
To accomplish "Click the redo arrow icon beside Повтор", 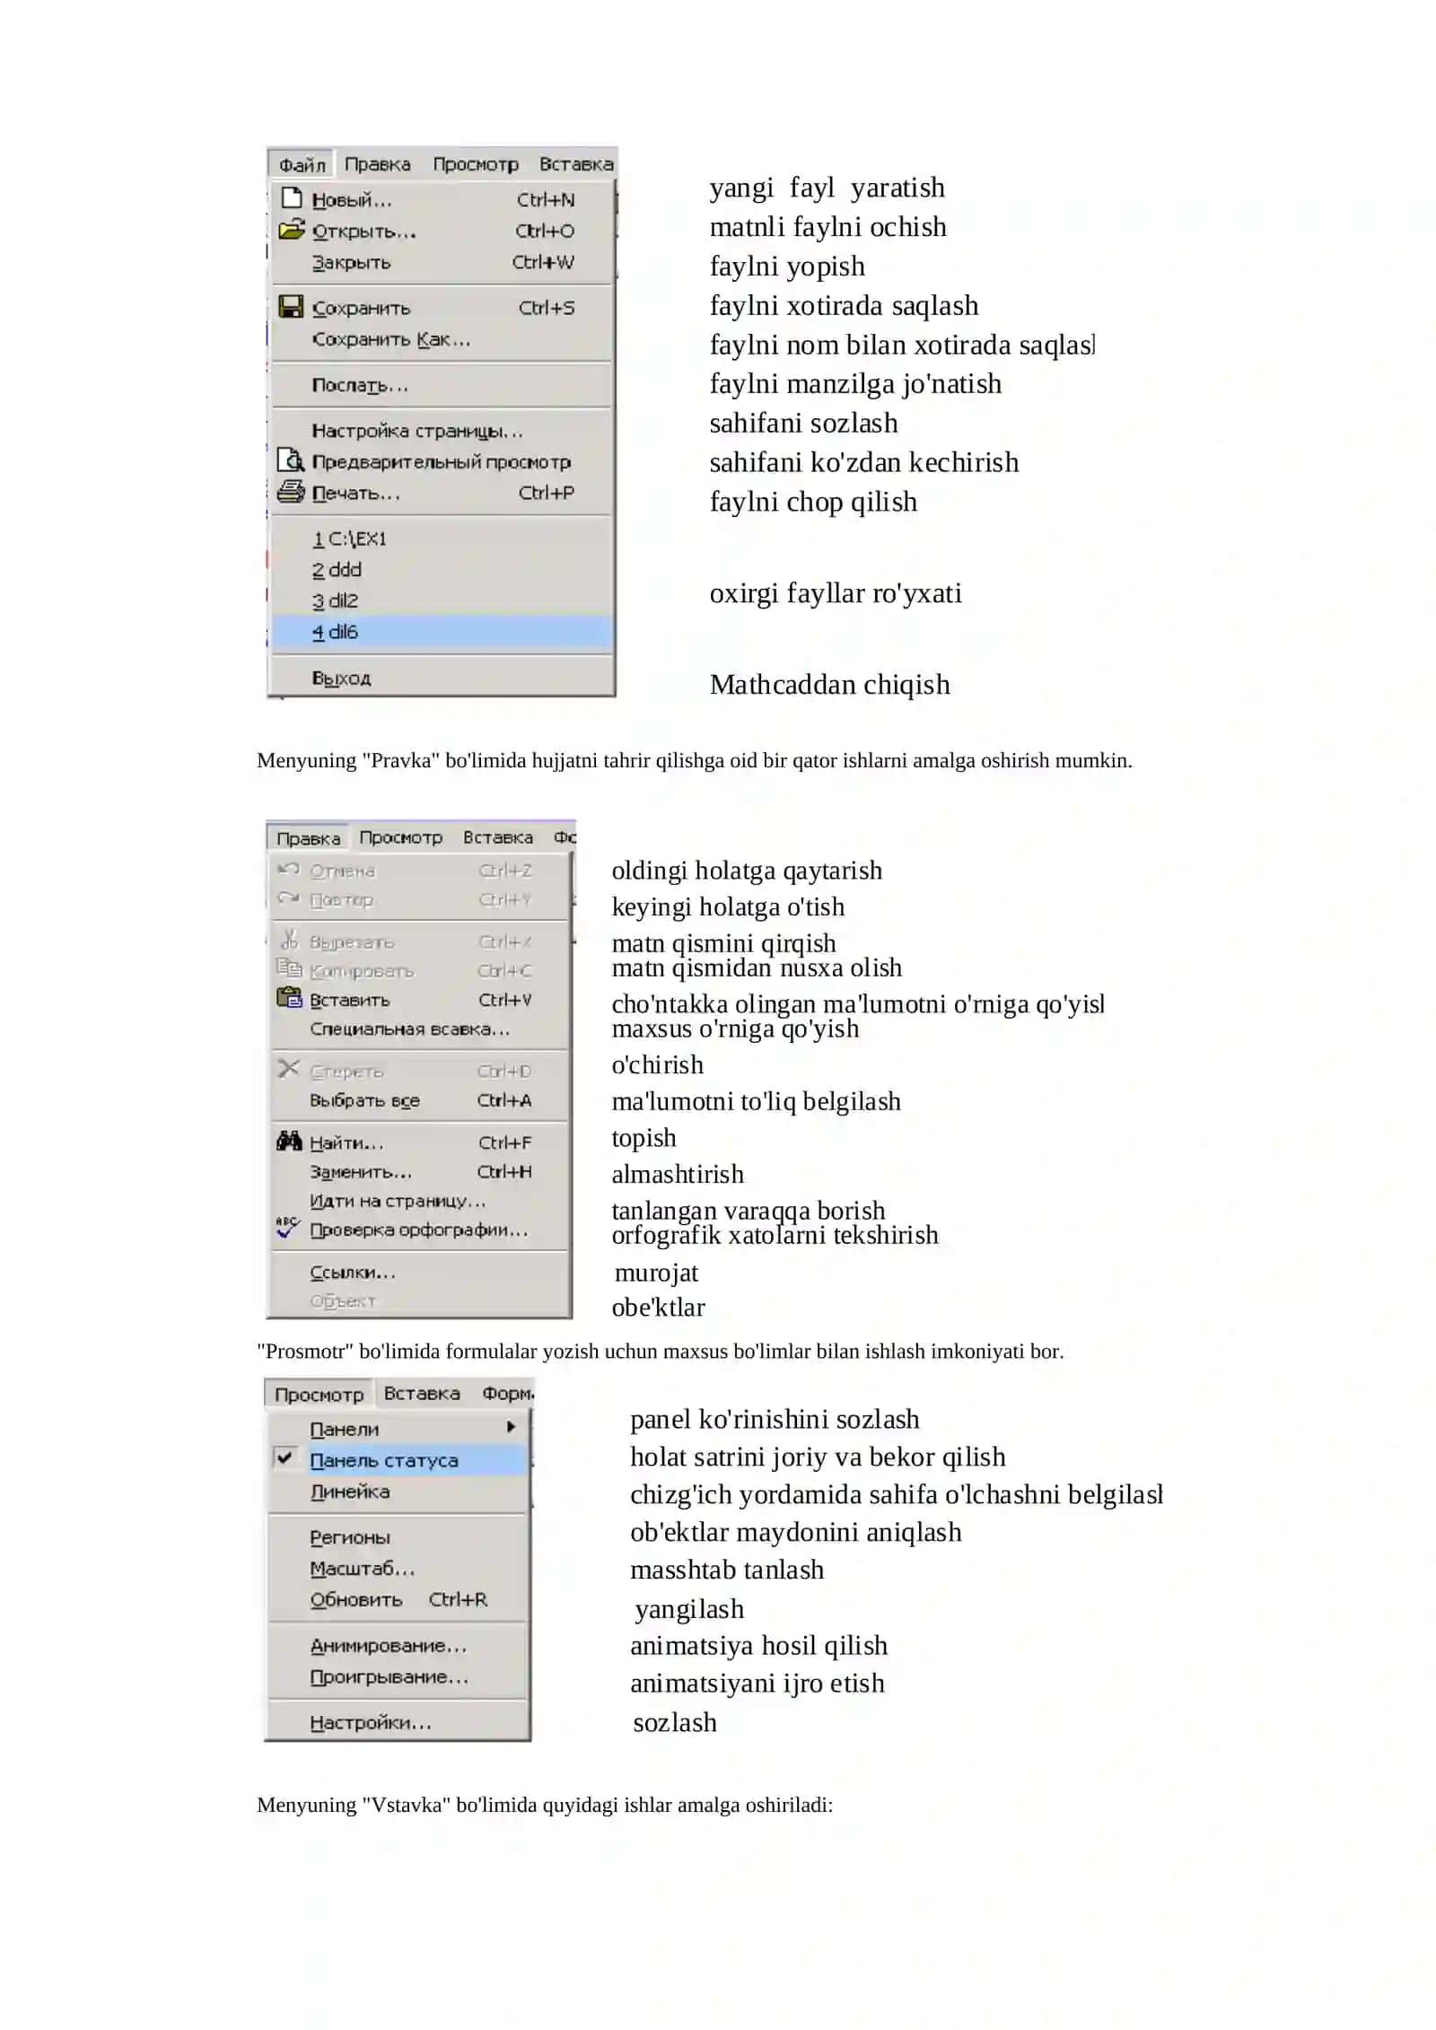I will click(289, 897).
